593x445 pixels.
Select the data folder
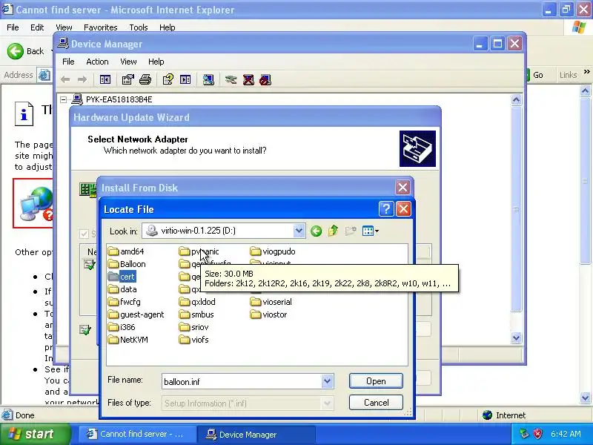point(122,289)
